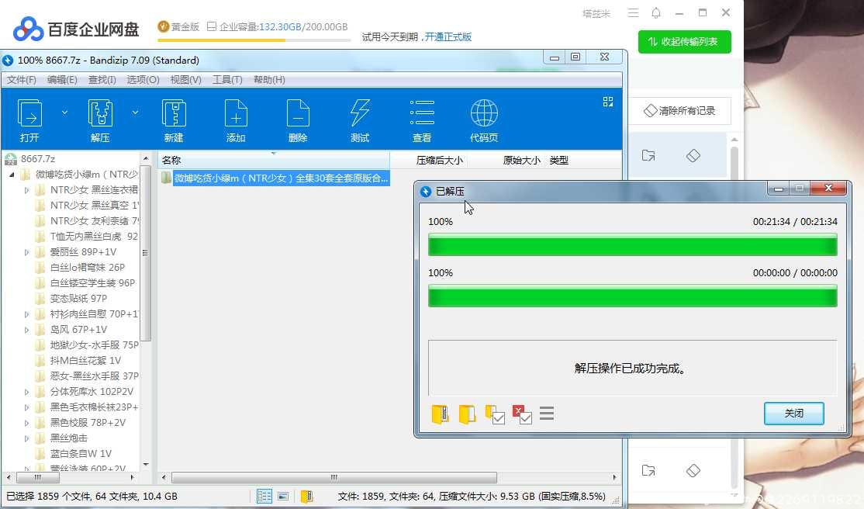Open the 选项(O) menu
This screenshot has height=509, width=864.
[x=143, y=79]
